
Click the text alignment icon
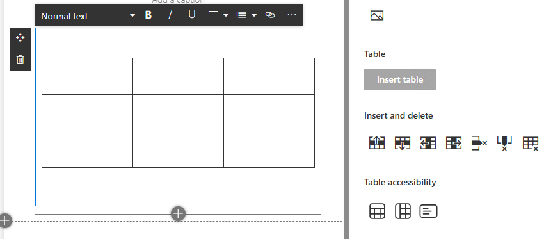pos(213,15)
